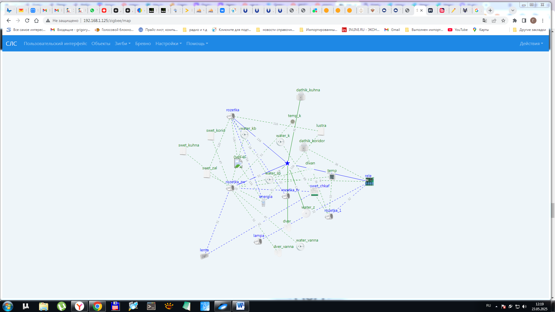555x312 pixels.
Task: Select the water_kb leak sensor icon
Action: pyautogui.click(x=245, y=134)
